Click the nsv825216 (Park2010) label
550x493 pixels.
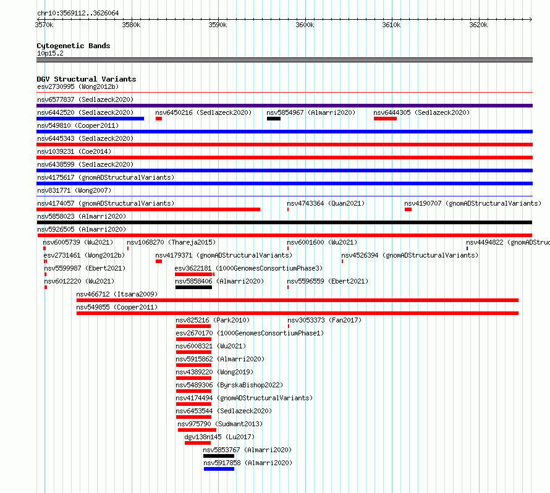coord(213,320)
